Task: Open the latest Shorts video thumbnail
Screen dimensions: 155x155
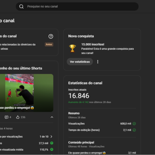Action: [x=27, y=93]
